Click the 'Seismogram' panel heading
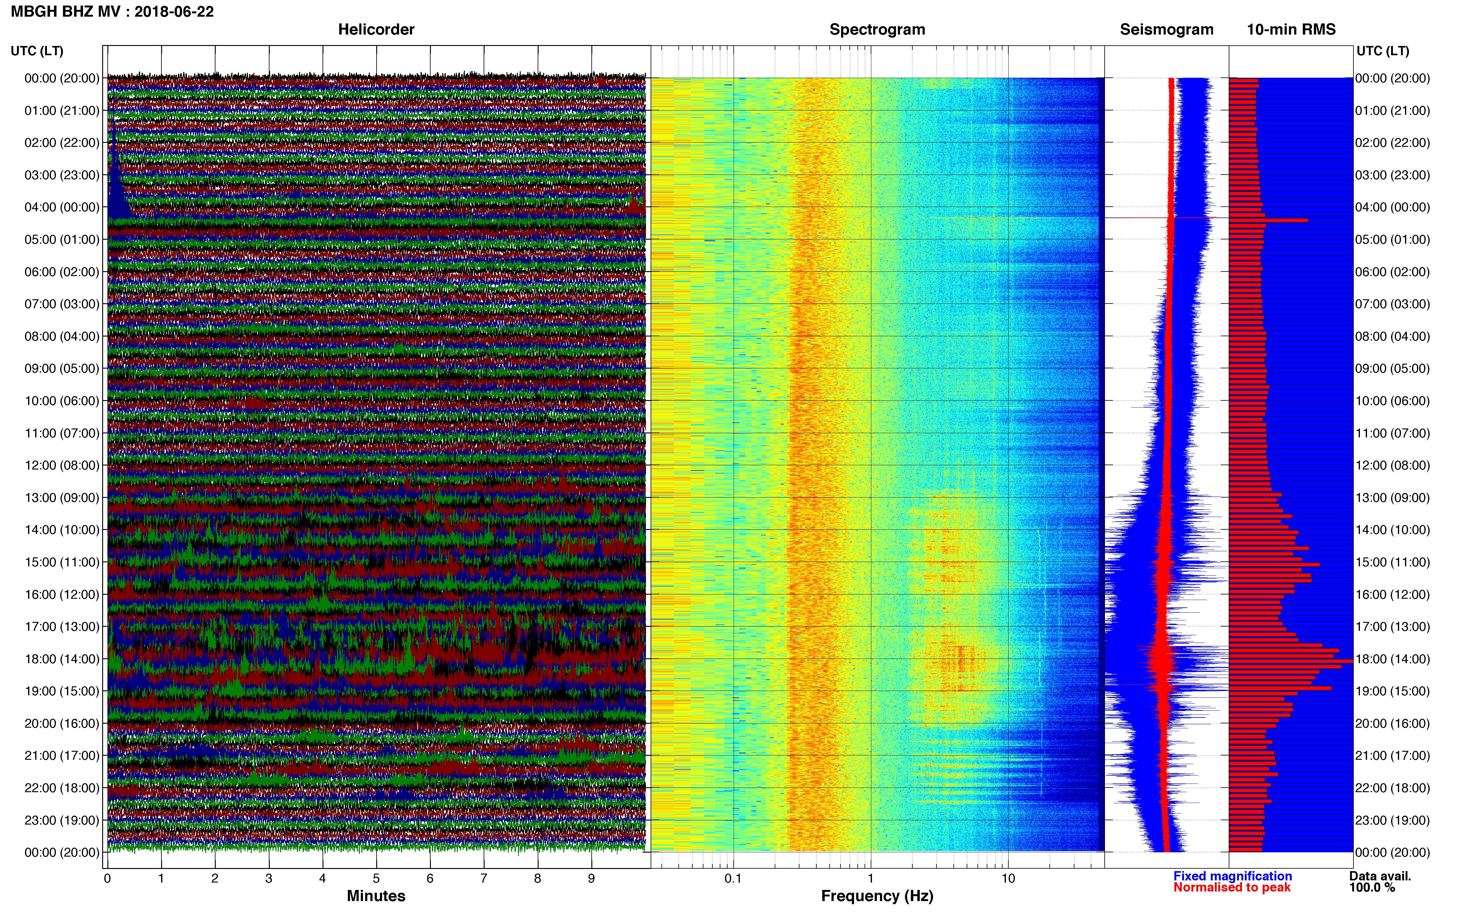1463x914 pixels. (x=1167, y=30)
